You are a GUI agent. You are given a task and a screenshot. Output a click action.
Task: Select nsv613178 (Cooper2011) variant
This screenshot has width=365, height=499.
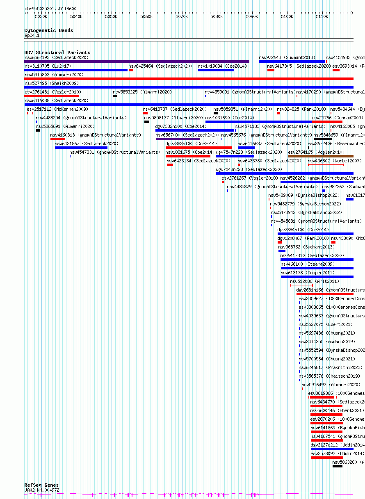click(308, 273)
